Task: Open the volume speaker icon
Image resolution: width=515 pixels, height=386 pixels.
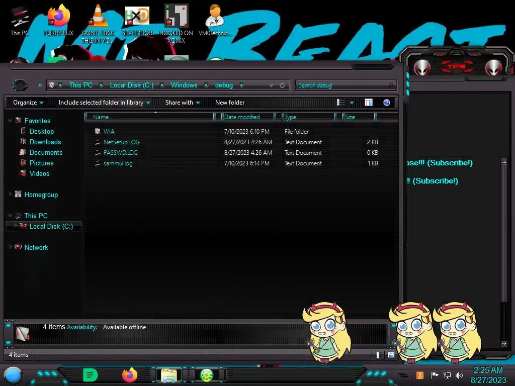Action: click(x=459, y=375)
